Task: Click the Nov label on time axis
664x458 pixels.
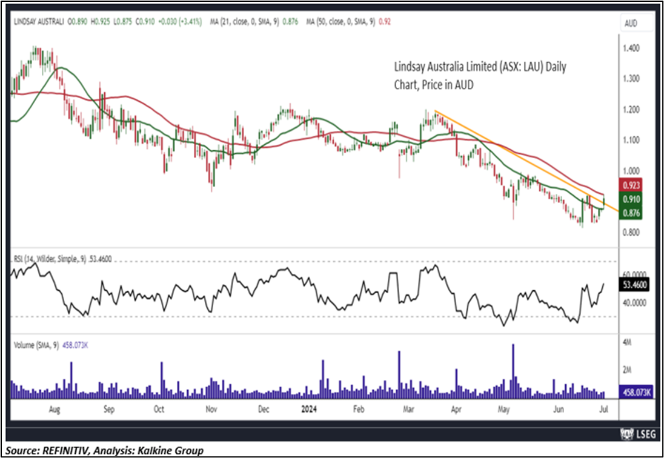Action: pyautogui.click(x=211, y=410)
